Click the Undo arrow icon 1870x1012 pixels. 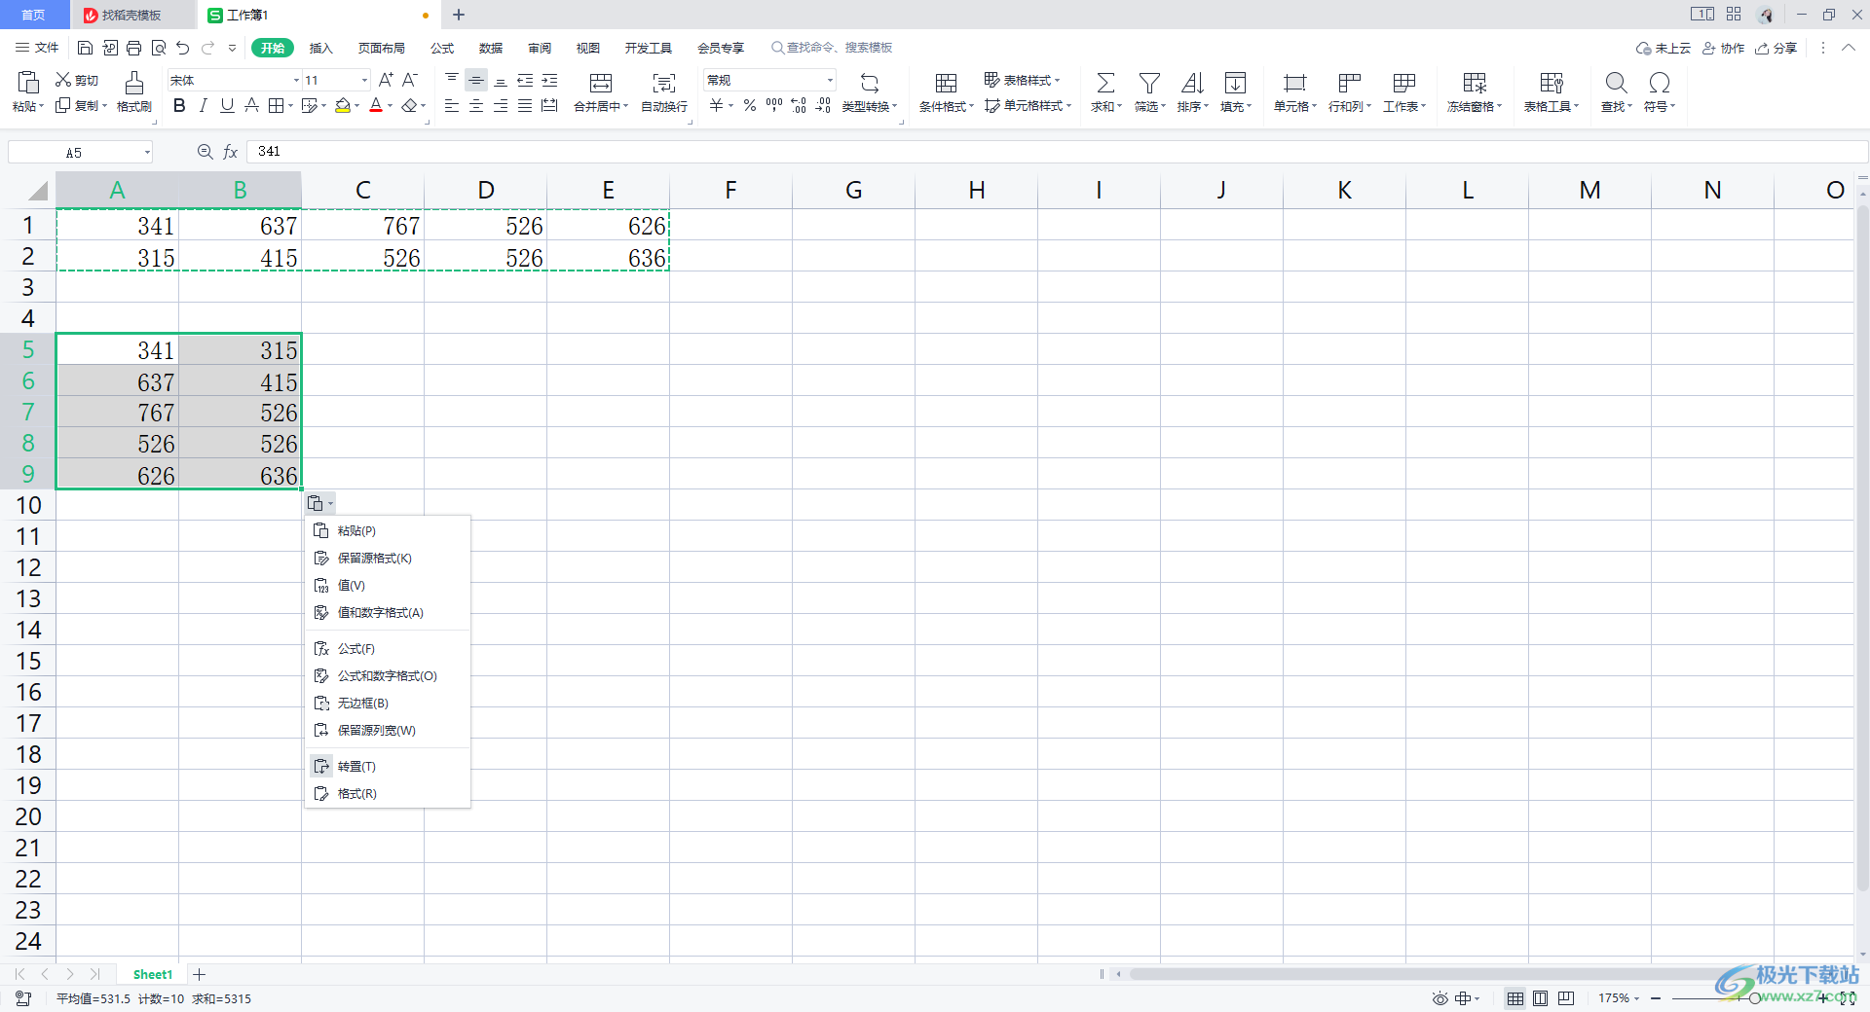pos(182,48)
